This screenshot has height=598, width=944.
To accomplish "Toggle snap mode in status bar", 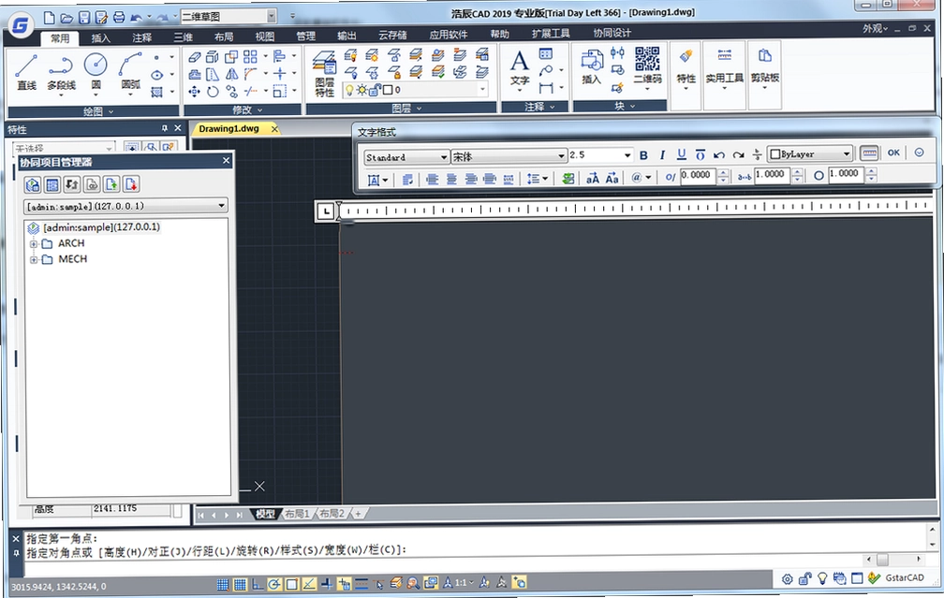I will [x=223, y=584].
